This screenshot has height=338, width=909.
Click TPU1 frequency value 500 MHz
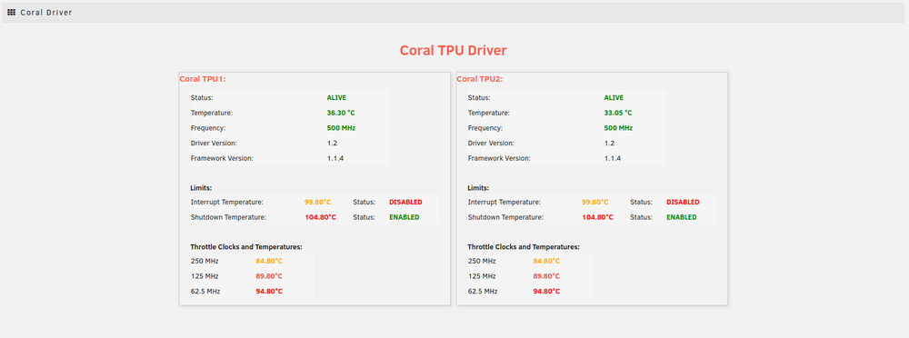coord(341,128)
